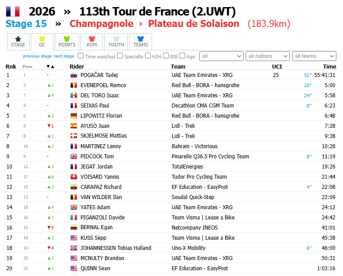Image resolution: width=343 pixels, height=276 pixels.
Task: Check the Age checkbox
Action: click(182, 56)
